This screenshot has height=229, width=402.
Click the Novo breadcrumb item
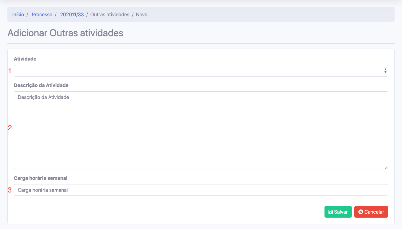click(141, 14)
